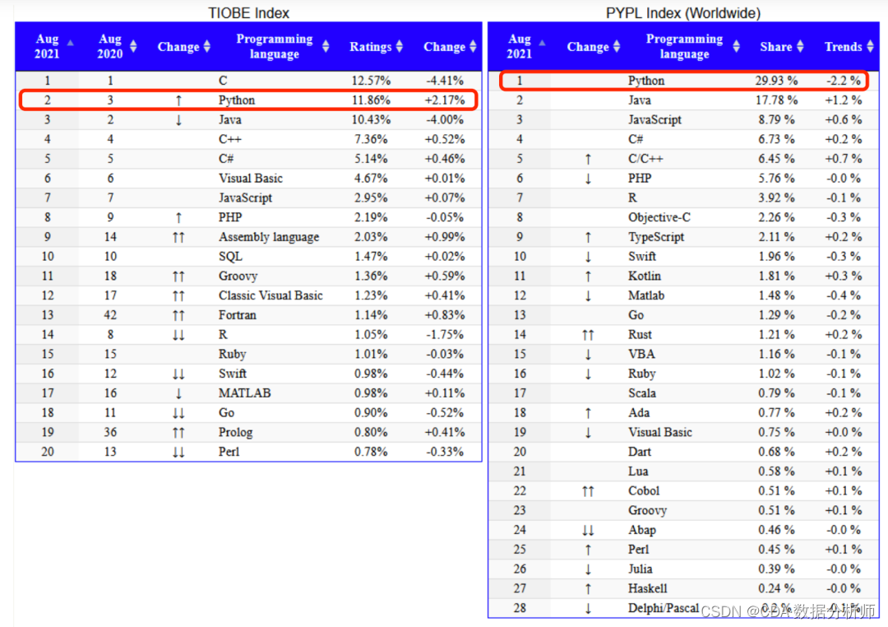
Task: Click sort arrows on TIOBE first Change column
Action: click(x=206, y=46)
